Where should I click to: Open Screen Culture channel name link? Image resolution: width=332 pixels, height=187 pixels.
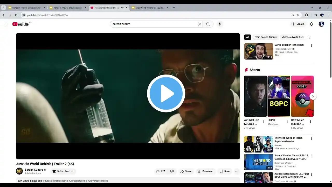tap(34, 170)
